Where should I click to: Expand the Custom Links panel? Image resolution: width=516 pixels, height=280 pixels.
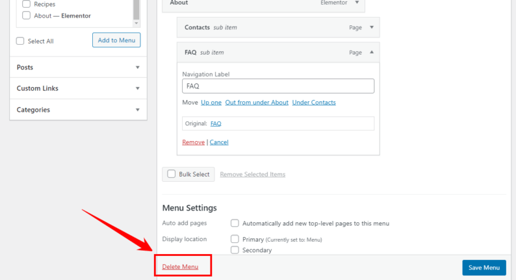(x=79, y=88)
